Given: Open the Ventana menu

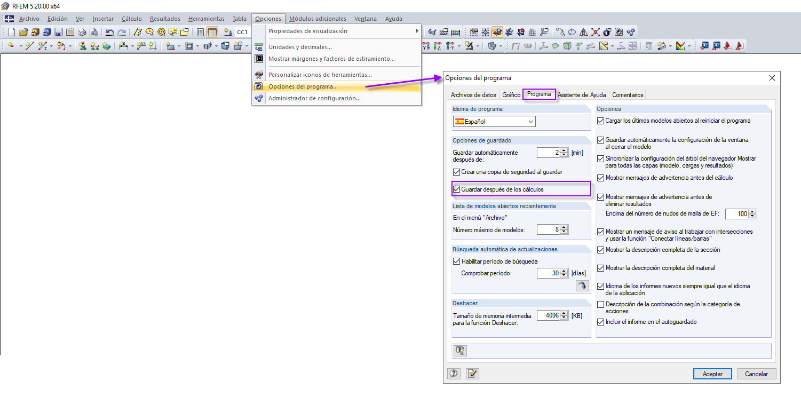Looking at the screenshot, I should click(x=366, y=19).
